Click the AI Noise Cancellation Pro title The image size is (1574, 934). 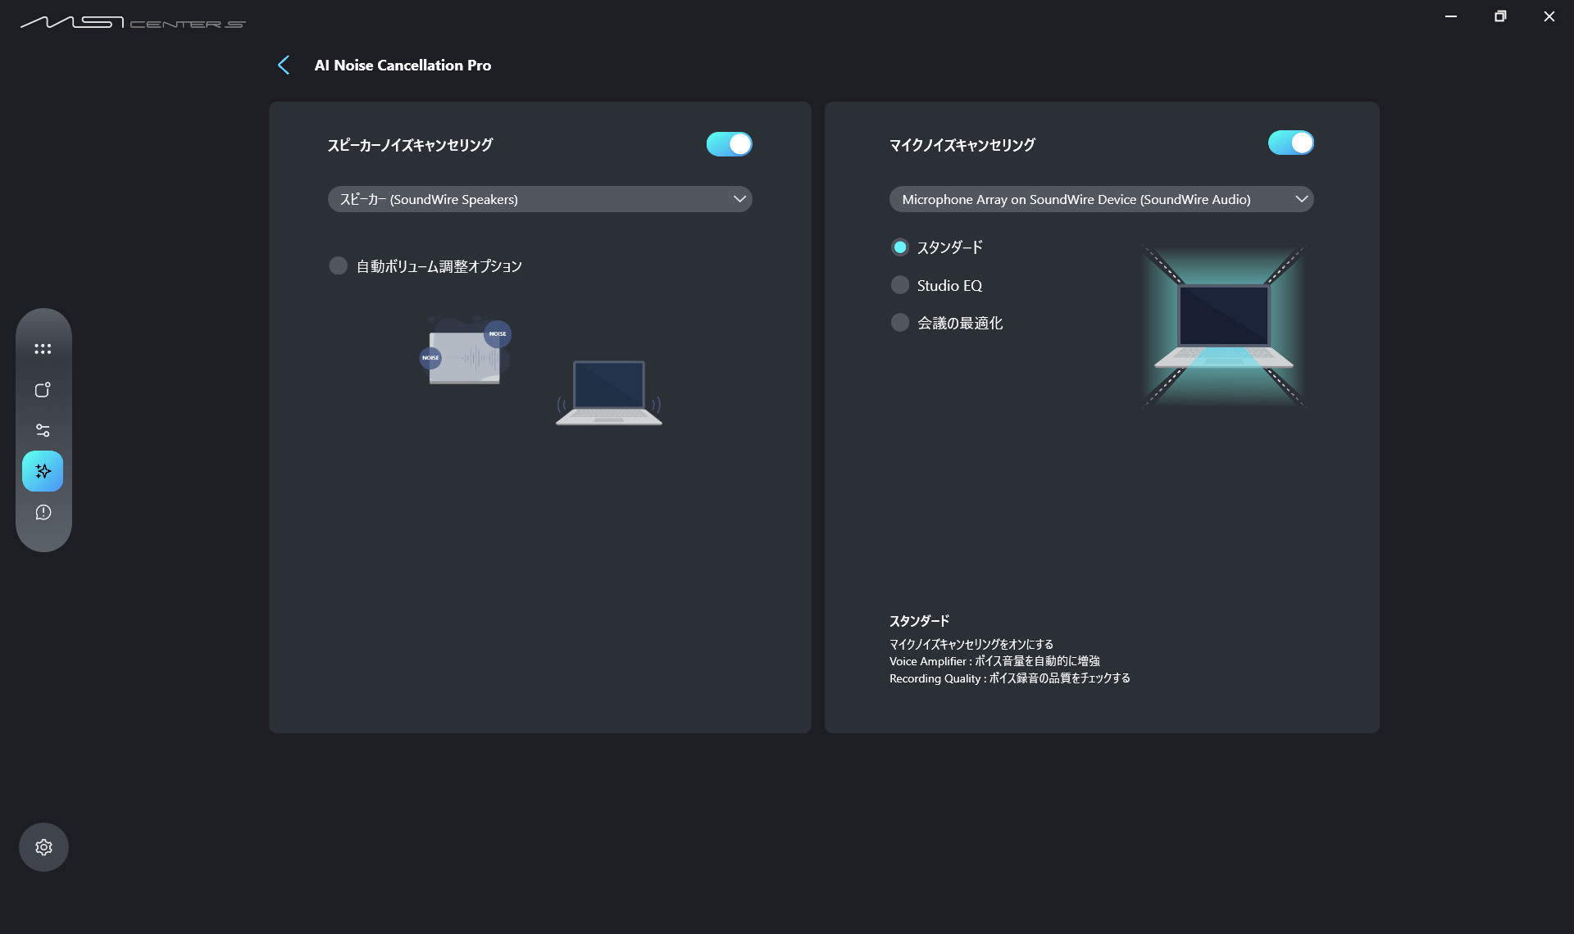pos(403,66)
